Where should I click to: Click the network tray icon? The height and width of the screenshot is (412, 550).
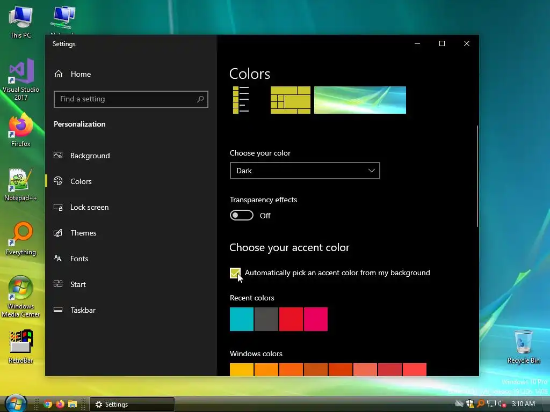[491, 404]
